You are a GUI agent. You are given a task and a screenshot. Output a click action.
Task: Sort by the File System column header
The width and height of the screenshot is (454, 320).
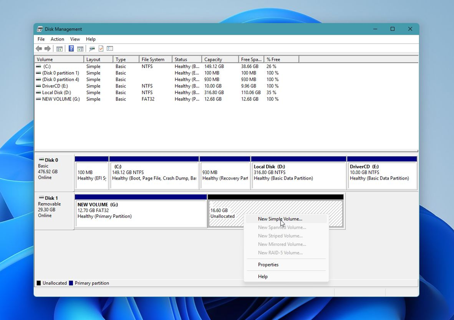tap(156, 59)
